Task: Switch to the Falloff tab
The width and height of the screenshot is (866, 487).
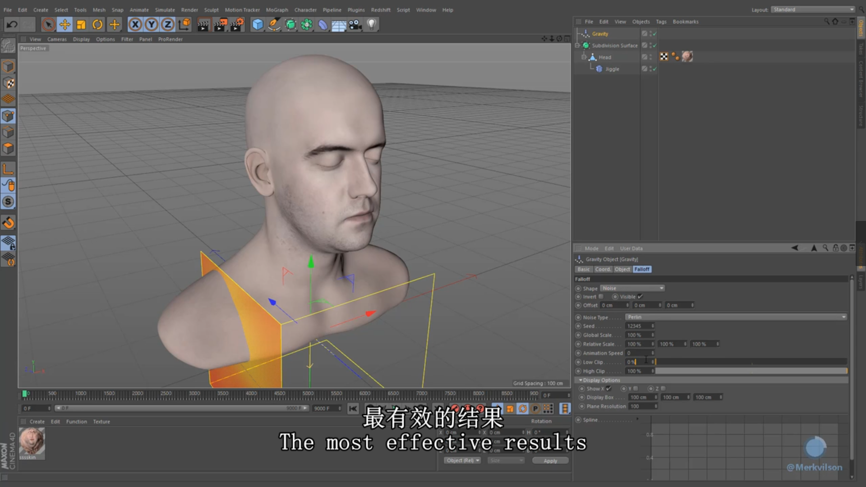Action: [x=642, y=269]
